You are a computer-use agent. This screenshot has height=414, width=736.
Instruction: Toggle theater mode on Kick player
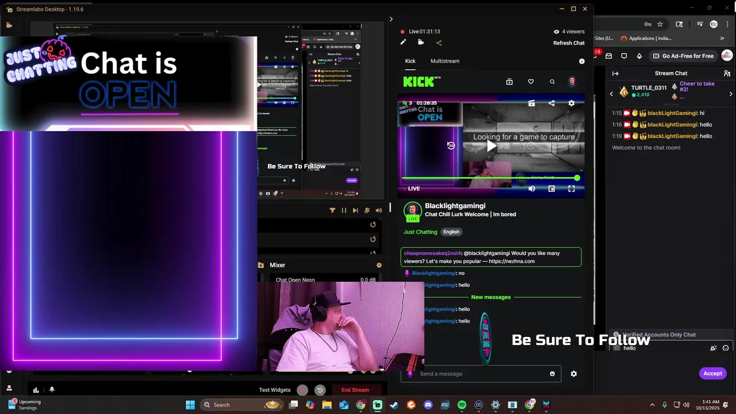[551, 189]
